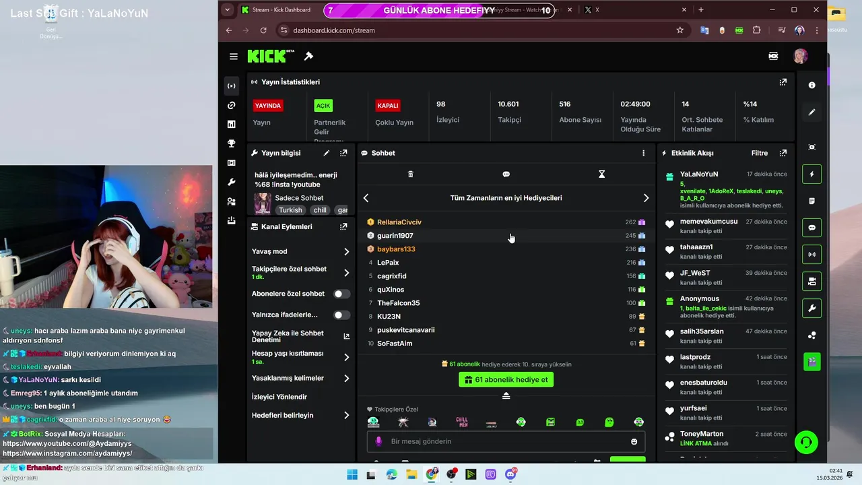The height and width of the screenshot is (485, 862).
Task: Click the hourglass icon in Sohbet toolbar
Action: click(602, 174)
